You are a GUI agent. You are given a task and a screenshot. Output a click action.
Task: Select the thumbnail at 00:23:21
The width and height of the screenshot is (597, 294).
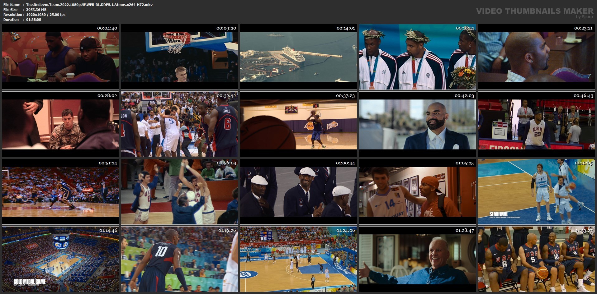tap(536, 57)
